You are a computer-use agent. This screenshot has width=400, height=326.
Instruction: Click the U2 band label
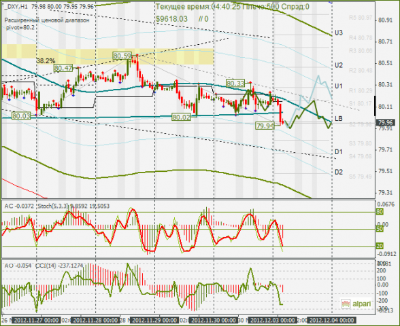339,65
